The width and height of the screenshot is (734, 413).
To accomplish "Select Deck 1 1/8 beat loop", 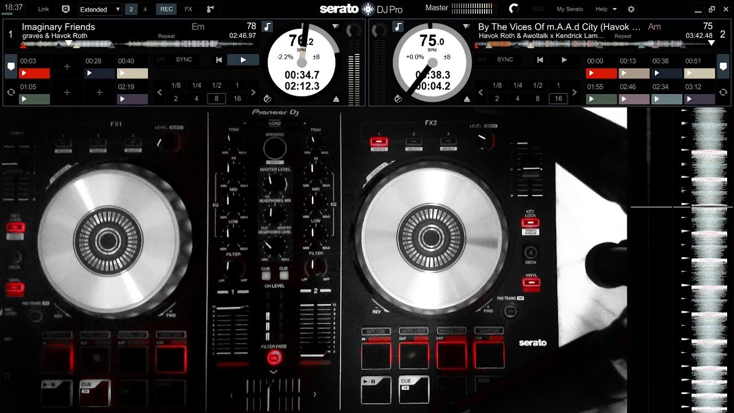I will 176,85.
